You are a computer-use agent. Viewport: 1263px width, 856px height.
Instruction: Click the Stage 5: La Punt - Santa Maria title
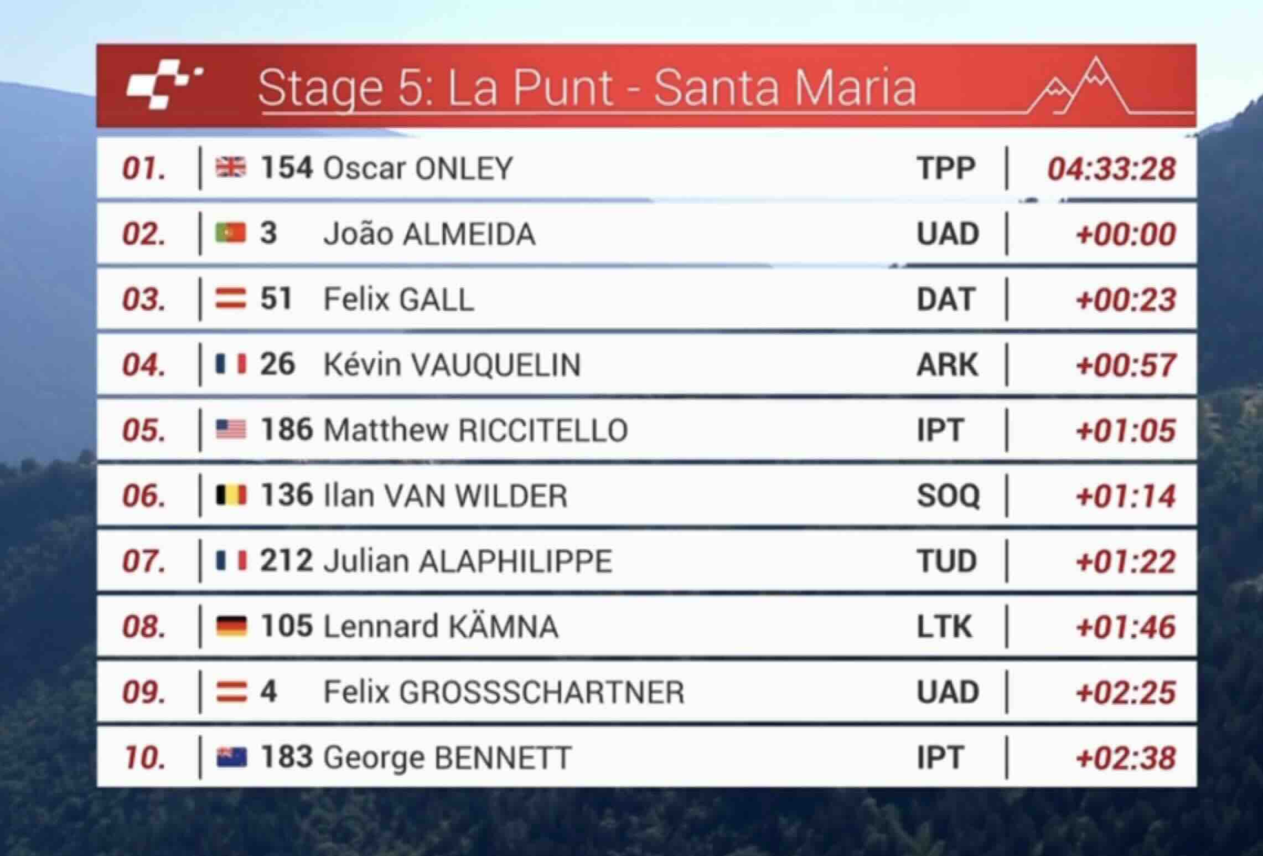click(x=587, y=88)
